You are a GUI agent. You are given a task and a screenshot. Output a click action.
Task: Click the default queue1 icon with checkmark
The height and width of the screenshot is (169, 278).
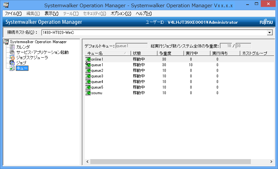[88, 65]
